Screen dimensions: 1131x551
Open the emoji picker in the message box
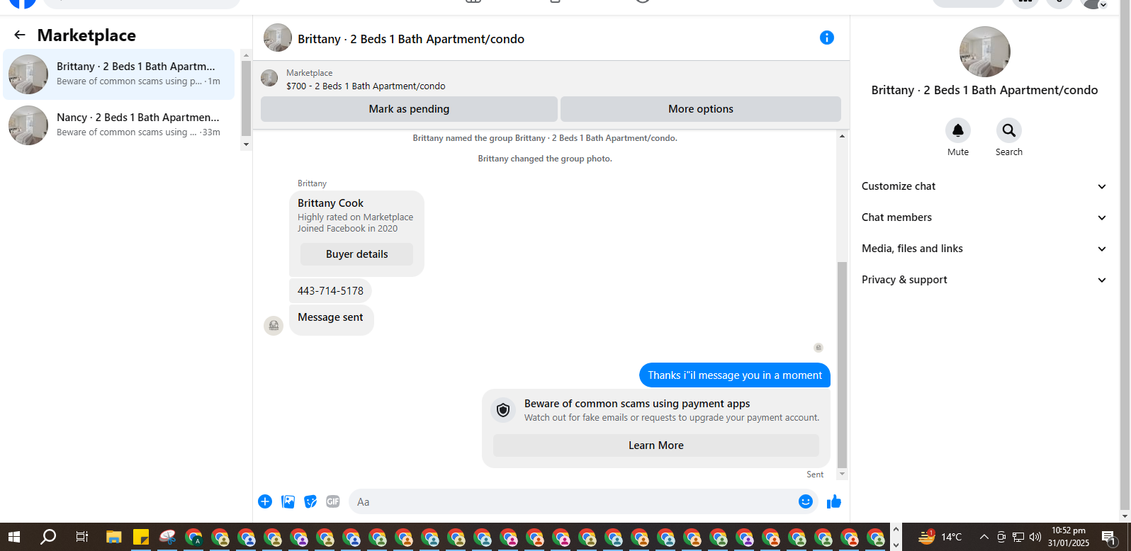[x=806, y=501]
